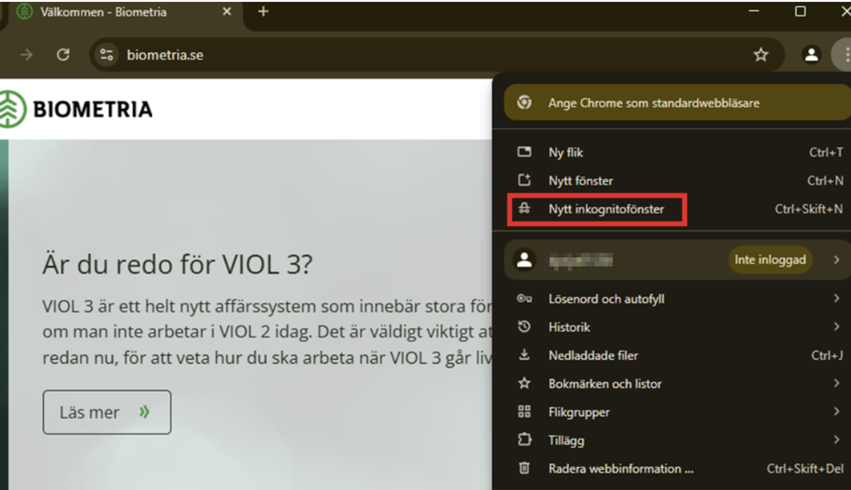851x490 pixels.
Task: Click the Biometria tree logo
Action: (x=12, y=109)
